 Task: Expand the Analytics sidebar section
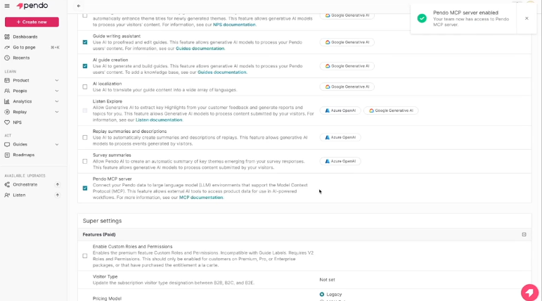[x=57, y=101]
